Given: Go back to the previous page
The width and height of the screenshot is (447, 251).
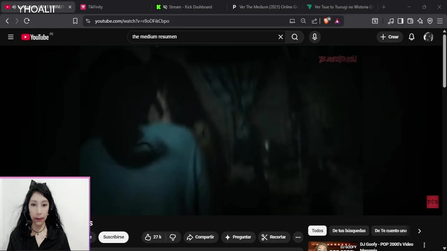Looking at the screenshot, I should coord(7,21).
